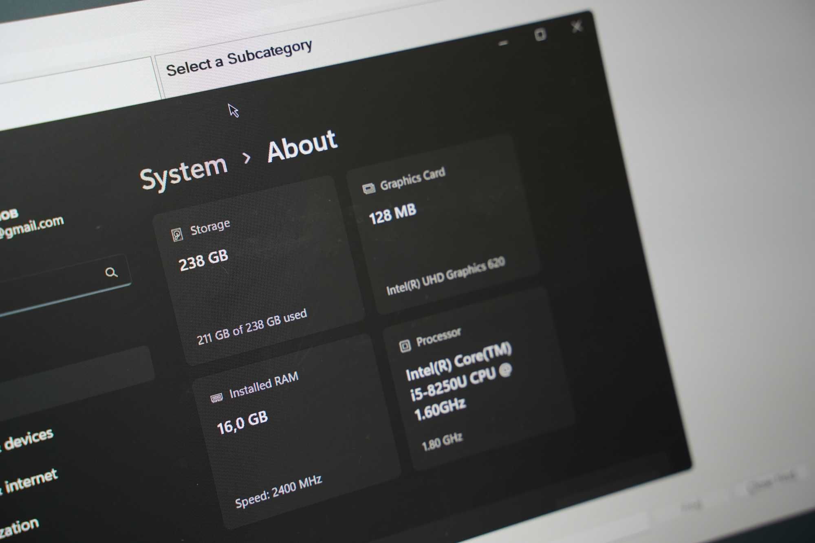Click 'Speed: 2400 MHz' text
Screen dimensions: 815x543
pyautogui.click(x=279, y=492)
